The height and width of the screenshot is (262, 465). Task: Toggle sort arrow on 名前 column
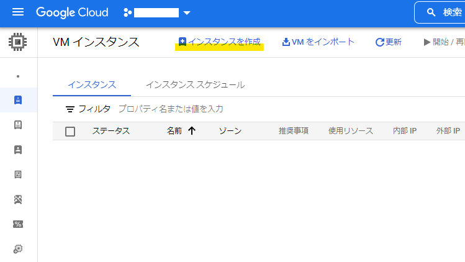tap(192, 131)
